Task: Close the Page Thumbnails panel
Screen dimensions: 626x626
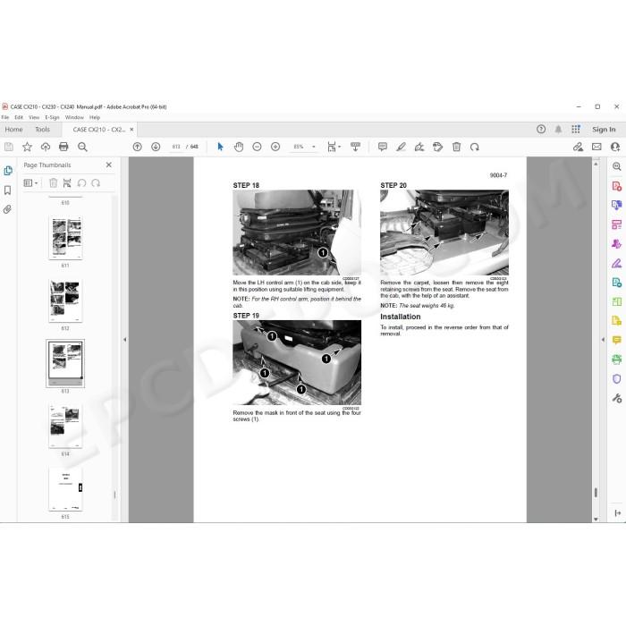Action: coord(109,165)
